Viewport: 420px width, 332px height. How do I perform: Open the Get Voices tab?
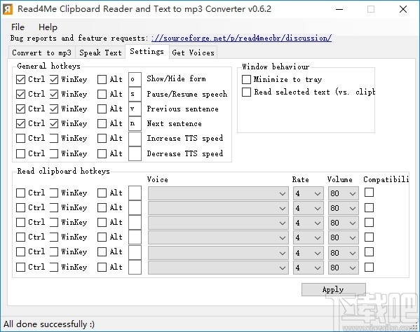point(193,53)
